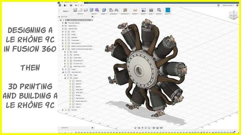Toggle the root component activate radio button
This screenshot has height=135, width=241.
click(x=92, y=20)
